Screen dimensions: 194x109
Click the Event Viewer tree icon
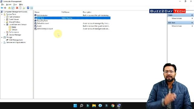(7, 19)
